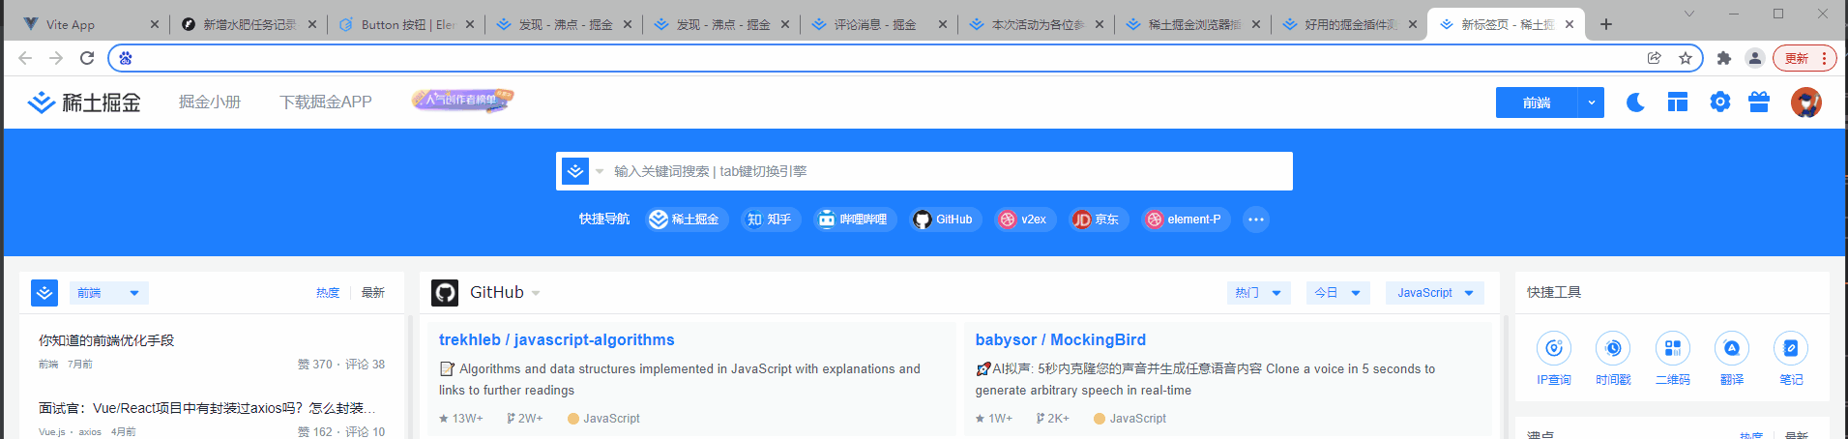The height and width of the screenshot is (439, 1848).
Task: Open 翻译 quick tool
Action: coord(1732,359)
